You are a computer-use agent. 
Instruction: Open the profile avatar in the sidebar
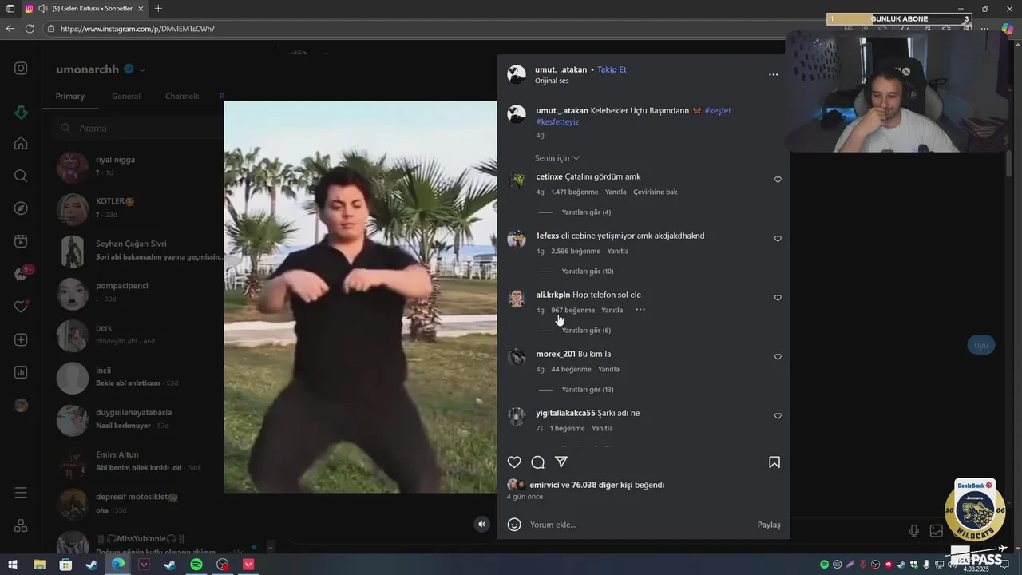21,405
